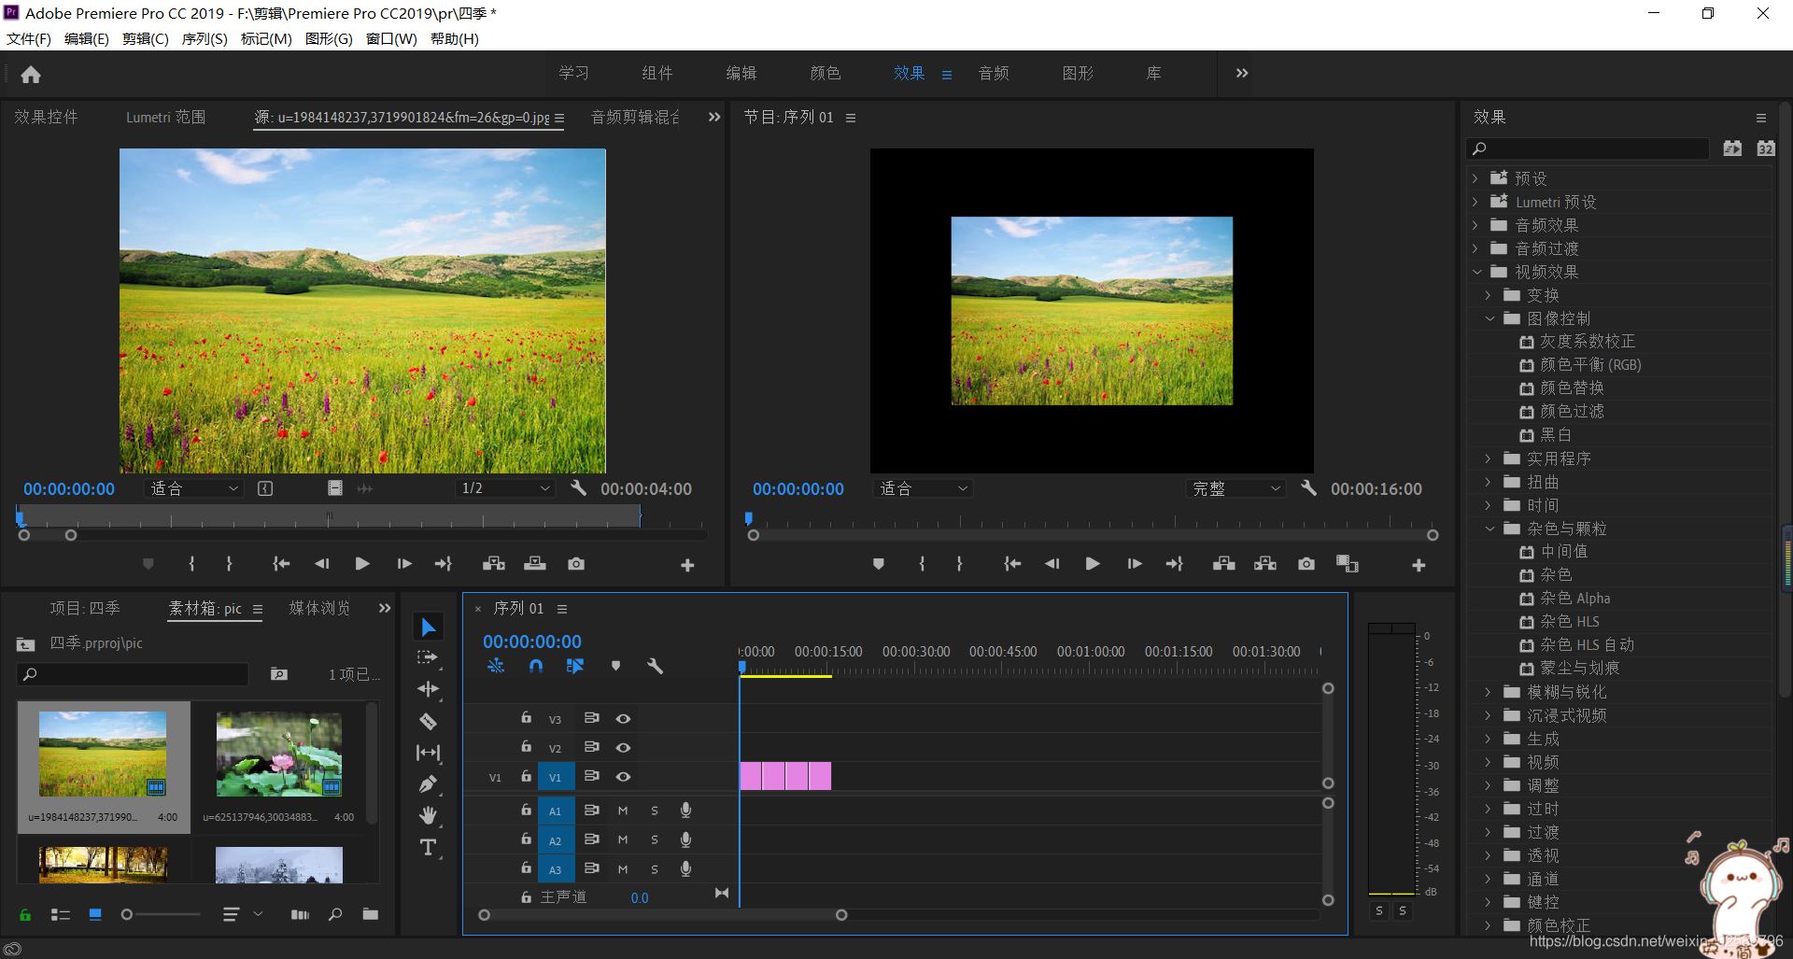Collapse the 视频效果 folder

1477,272
